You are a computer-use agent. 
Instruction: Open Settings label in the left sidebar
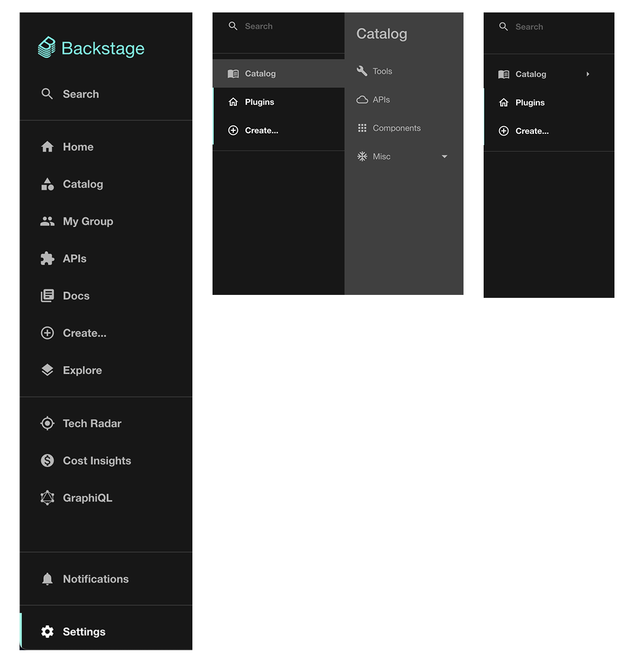(x=84, y=631)
